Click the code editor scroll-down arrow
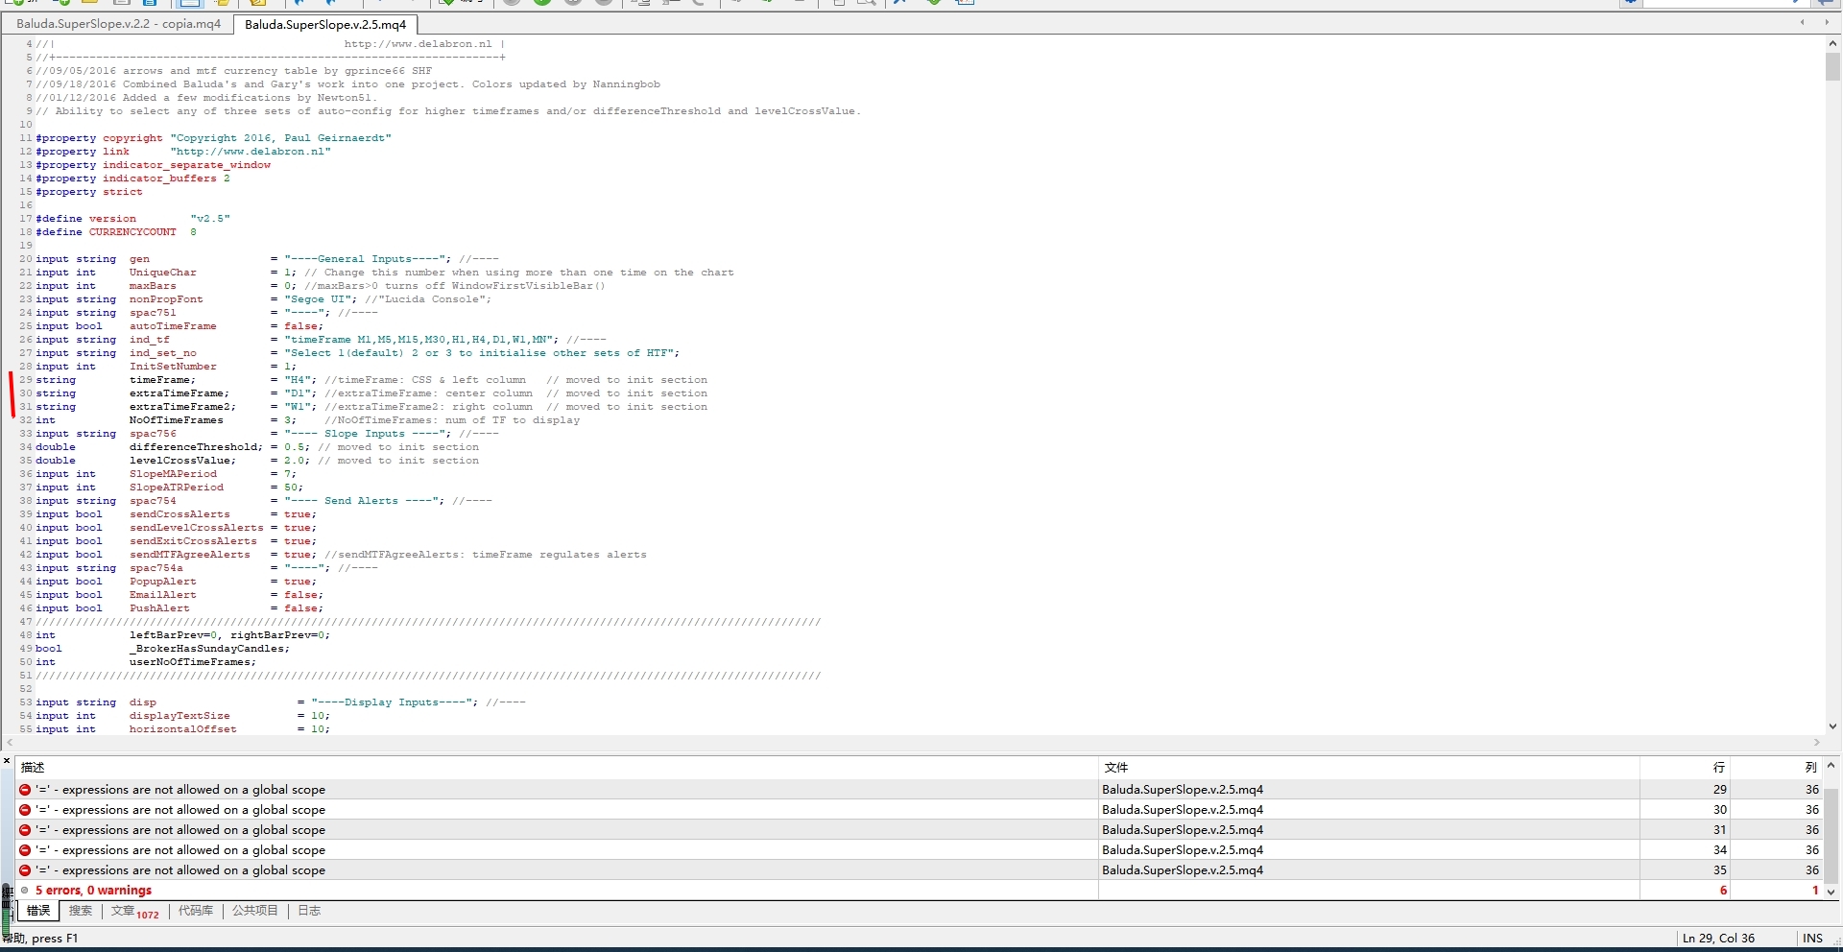The width and height of the screenshot is (1843, 952). point(1832,726)
